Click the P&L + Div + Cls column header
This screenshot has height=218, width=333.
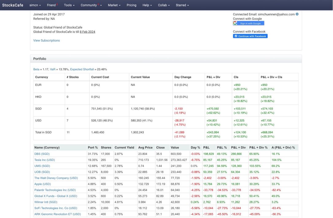(271, 77)
